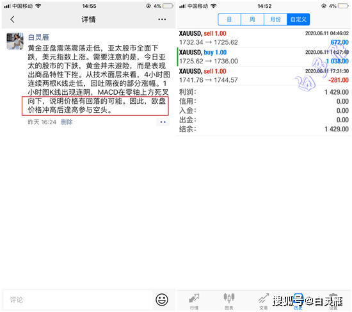
Task: Select the 月份 period segment
Action: pos(275,19)
